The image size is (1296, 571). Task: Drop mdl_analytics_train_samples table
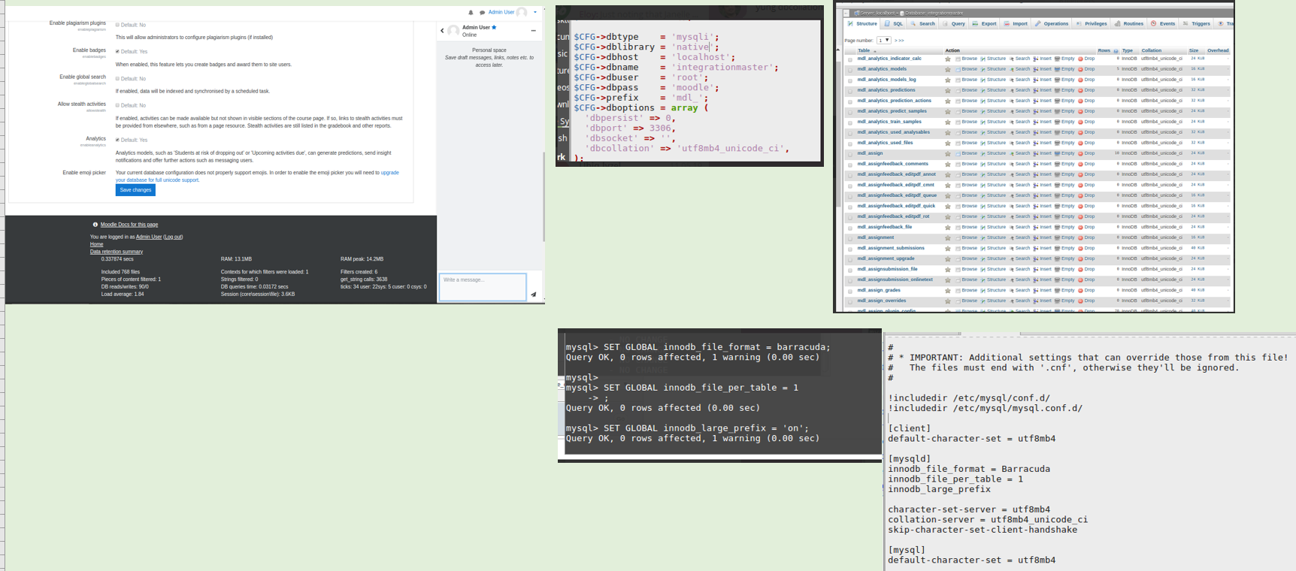pos(1087,122)
